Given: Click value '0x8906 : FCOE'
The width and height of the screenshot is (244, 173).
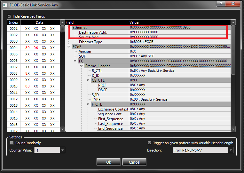Looking at the screenshot, I should click(142, 42).
